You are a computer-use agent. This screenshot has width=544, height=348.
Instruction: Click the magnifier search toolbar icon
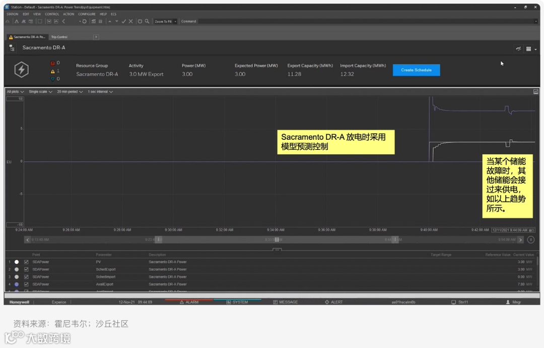(147, 22)
